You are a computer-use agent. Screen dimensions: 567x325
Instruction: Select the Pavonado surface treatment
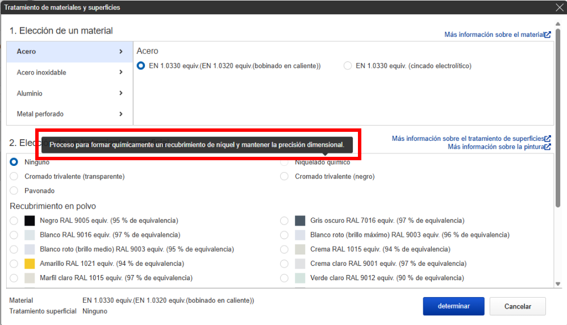(x=14, y=191)
